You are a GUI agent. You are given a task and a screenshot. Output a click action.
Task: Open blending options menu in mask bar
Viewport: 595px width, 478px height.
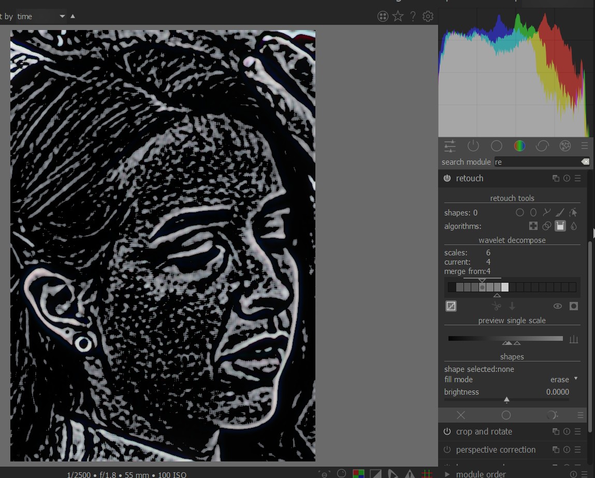(580, 415)
